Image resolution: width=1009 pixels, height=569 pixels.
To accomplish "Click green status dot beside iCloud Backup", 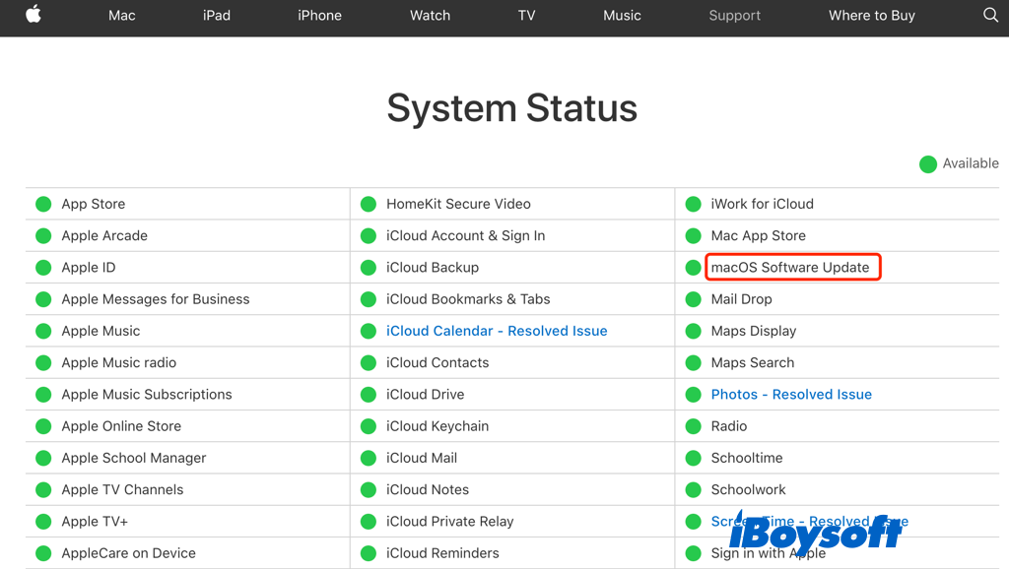I will coord(369,268).
